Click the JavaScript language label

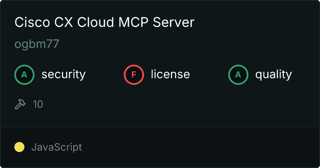[x=56, y=147]
